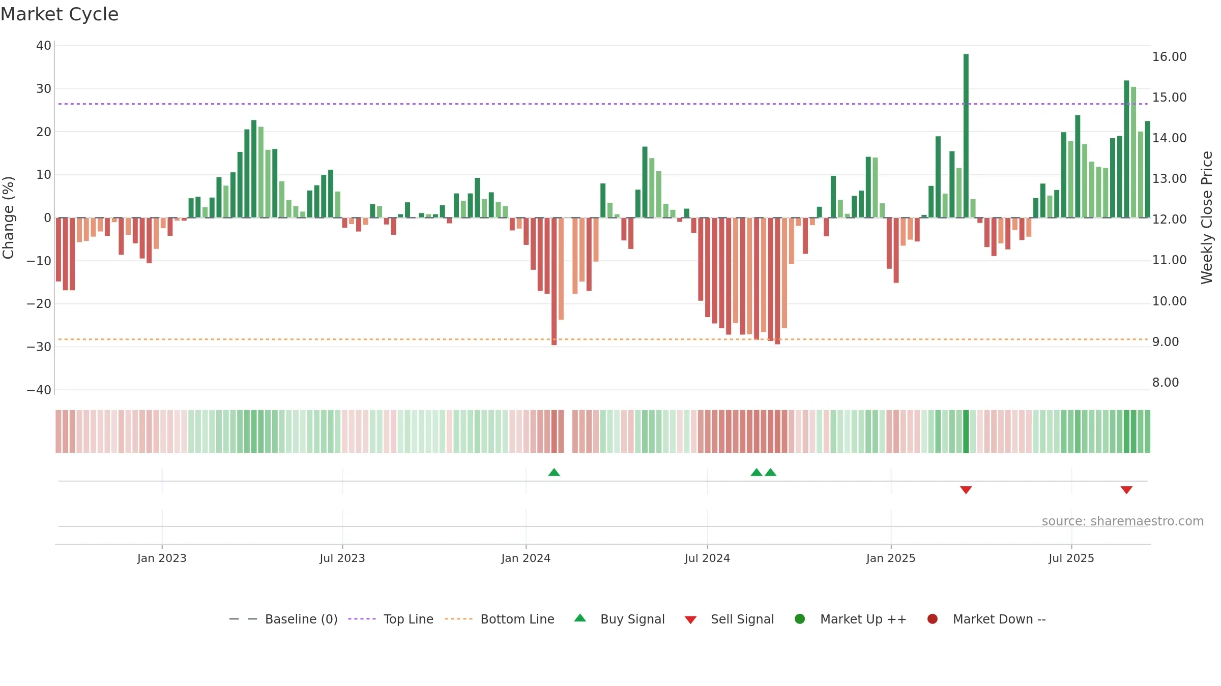Click the Jul 2025 axis label
The width and height of the screenshot is (1221, 686).
tap(1071, 558)
